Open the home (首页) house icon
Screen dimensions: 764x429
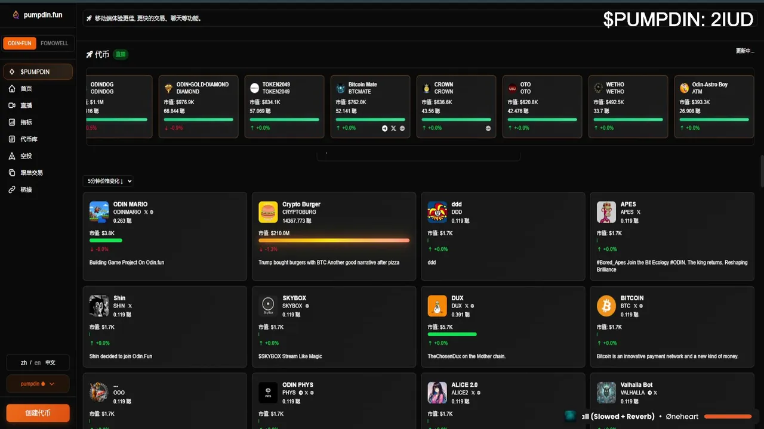(12, 89)
